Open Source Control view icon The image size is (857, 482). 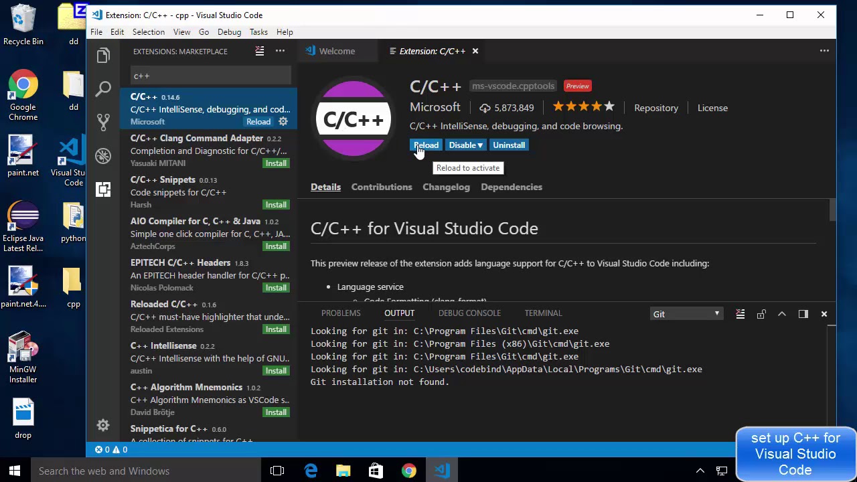(x=103, y=122)
